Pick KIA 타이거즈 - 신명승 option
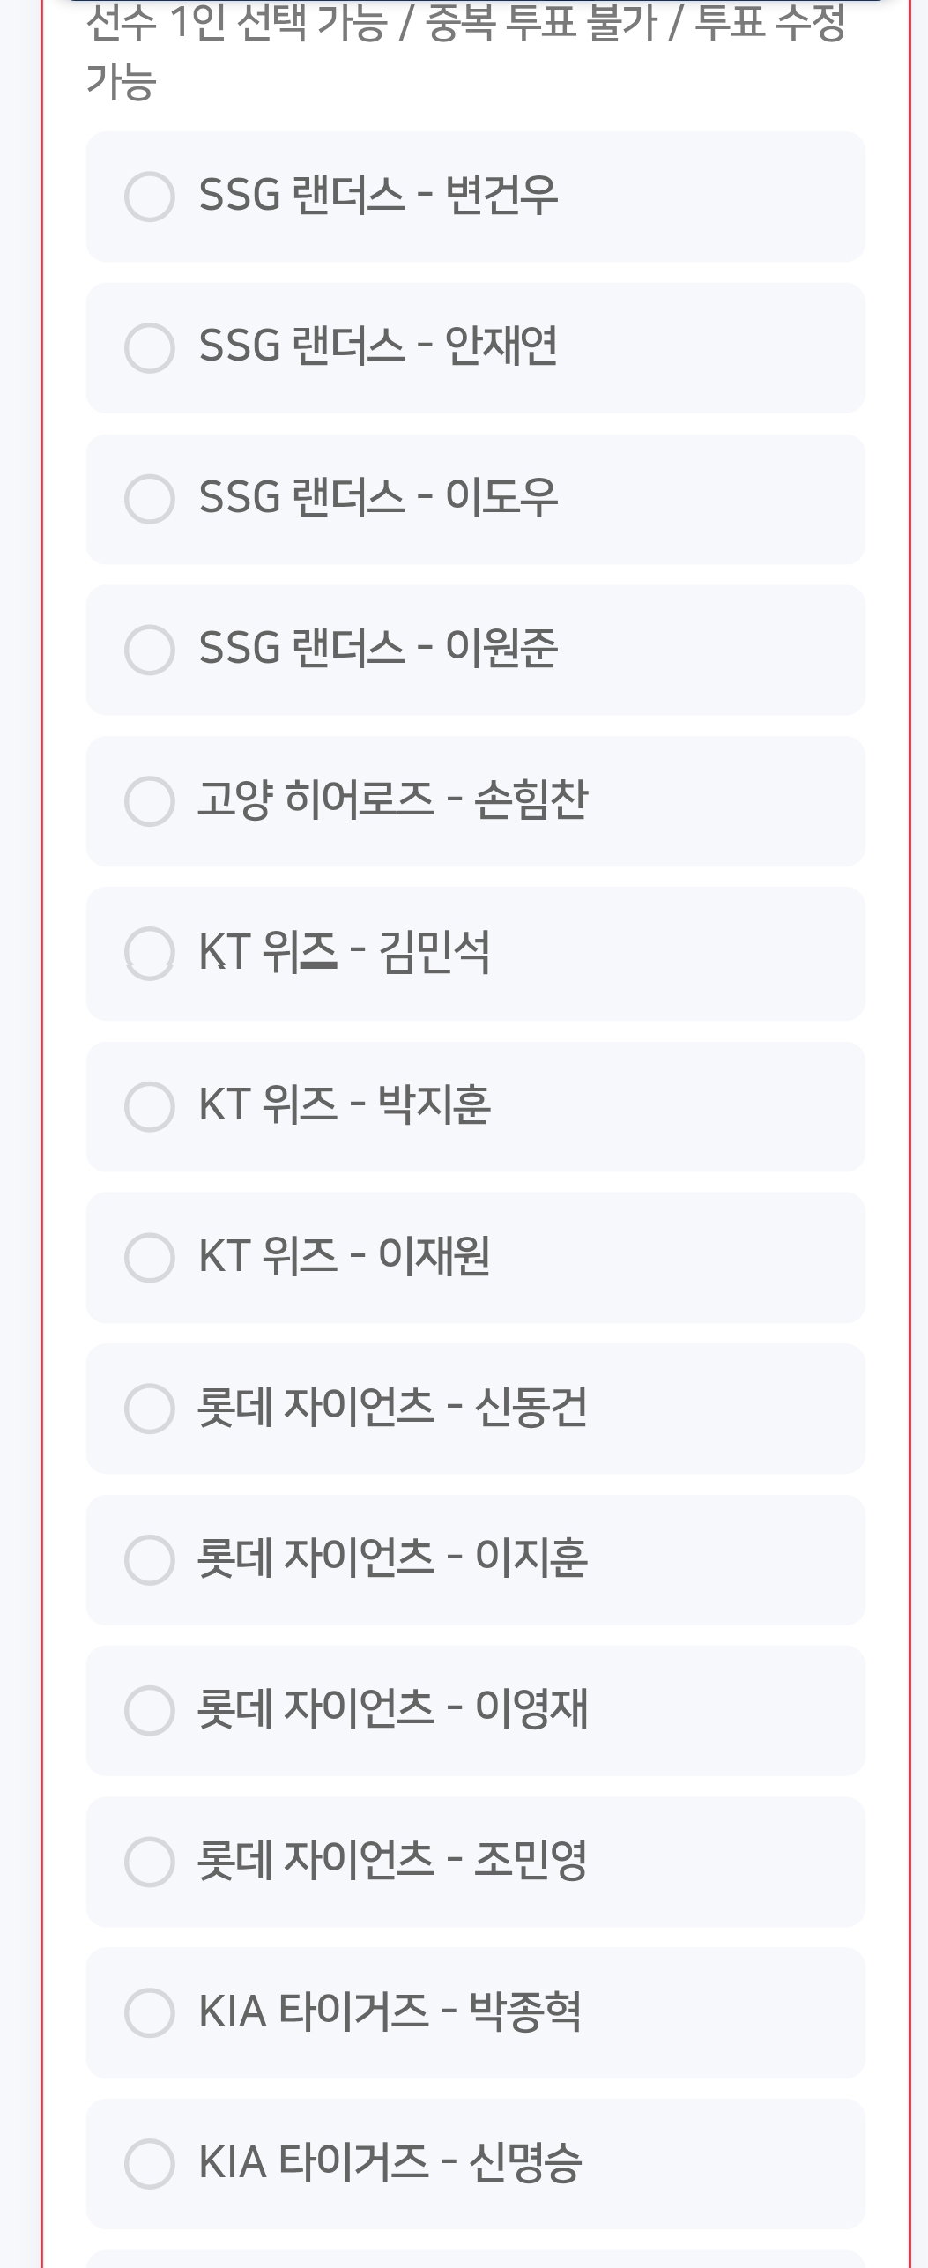 tap(149, 2163)
